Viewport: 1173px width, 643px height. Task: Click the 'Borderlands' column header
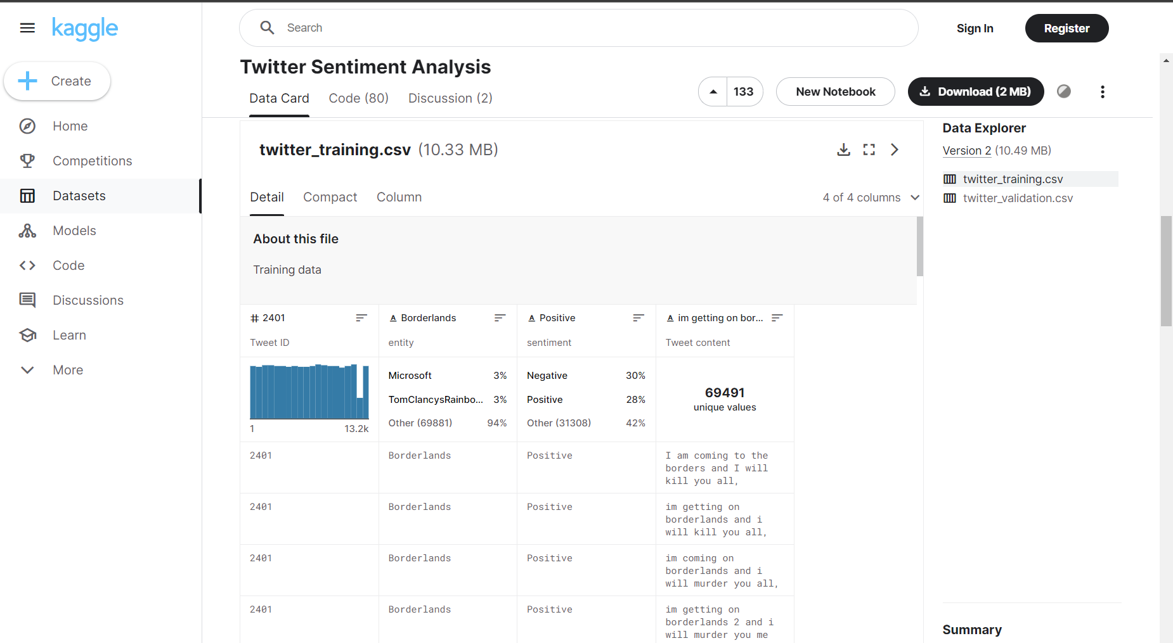coord(422,318)
